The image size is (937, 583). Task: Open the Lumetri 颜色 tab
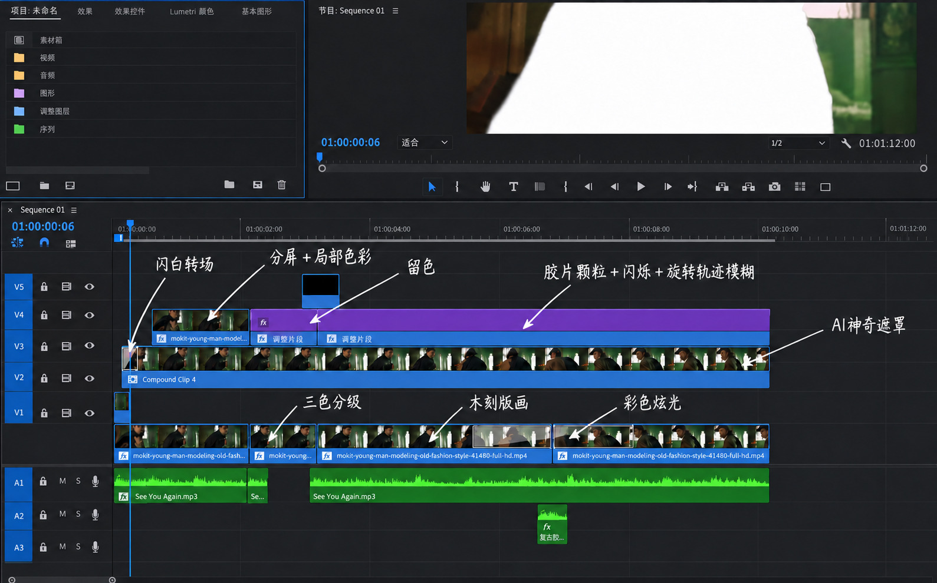coord(192,11)
